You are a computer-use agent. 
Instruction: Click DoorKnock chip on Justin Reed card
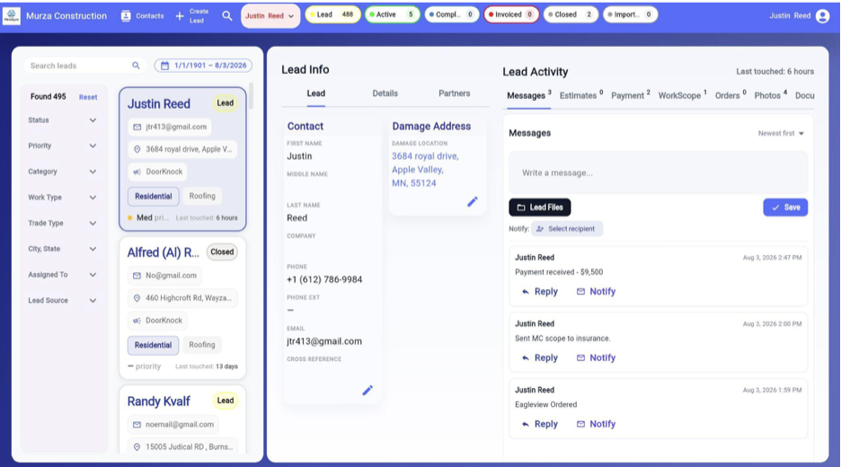click(158, 172)
